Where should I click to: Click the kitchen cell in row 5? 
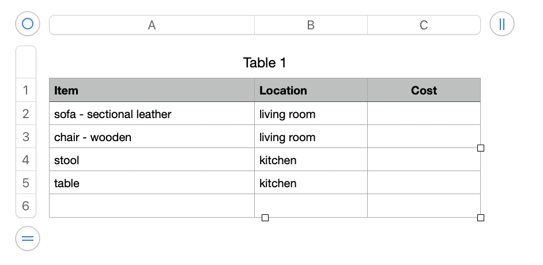pyautogui.click(x=311, y=183)
